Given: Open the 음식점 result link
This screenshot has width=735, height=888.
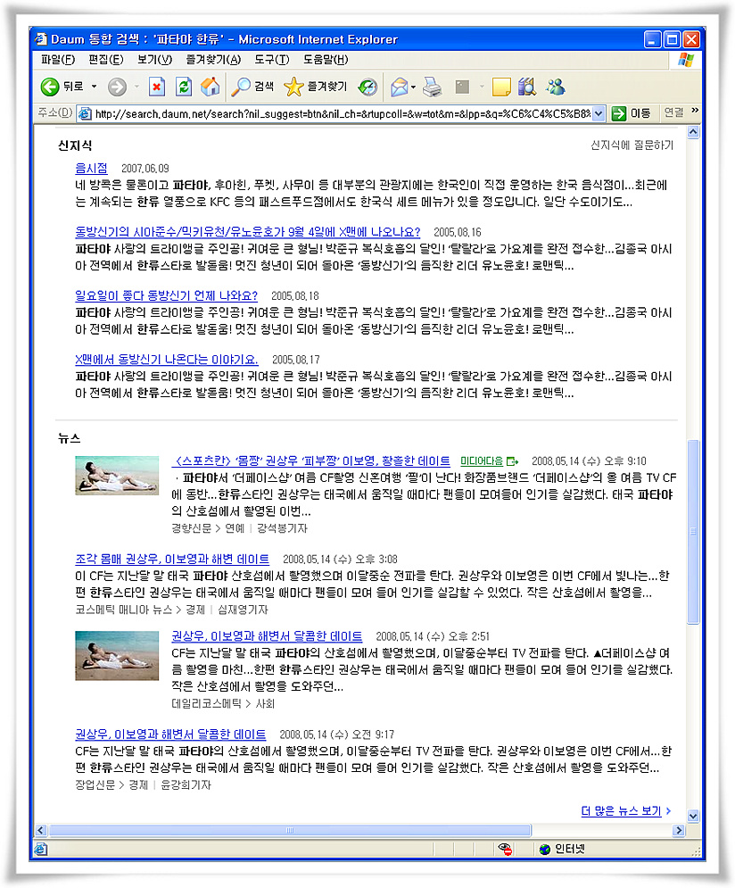Looking at the screenshot, I should [x=91, y=168].
